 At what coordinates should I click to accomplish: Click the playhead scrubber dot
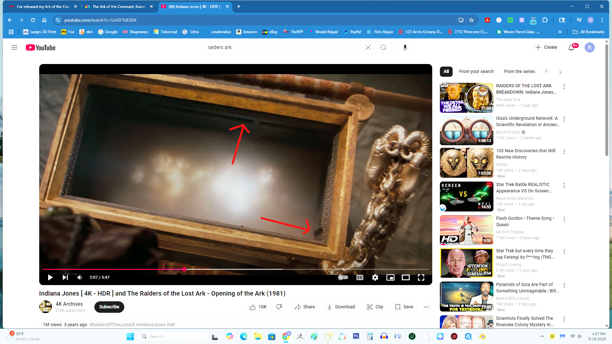click(x=184, y=269)
